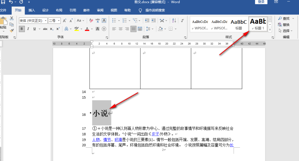
Task: Align text to the right
Action: click(x=127, y=29)
